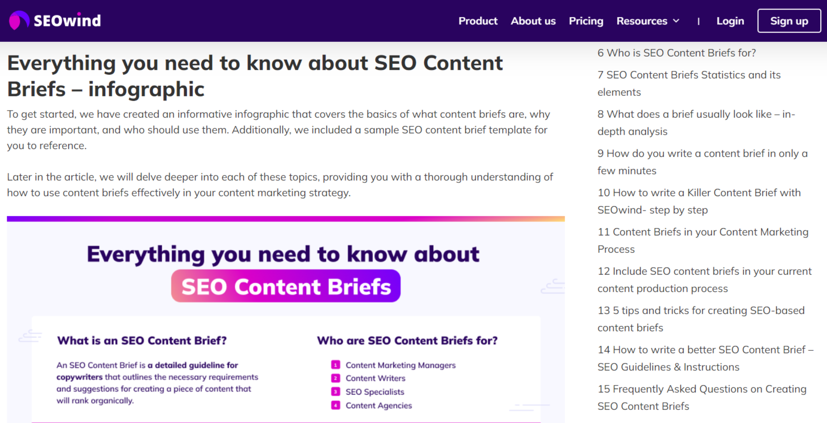Click the 'Who are SEO Content Briefs for?' heading
The image size is (827, 423).
pos(407,341)
